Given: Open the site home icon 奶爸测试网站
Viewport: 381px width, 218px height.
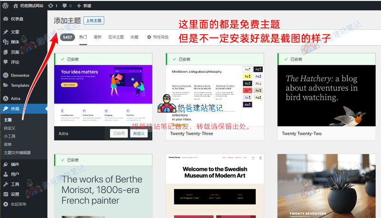Looking at the screenshot, I should [29, 5].
